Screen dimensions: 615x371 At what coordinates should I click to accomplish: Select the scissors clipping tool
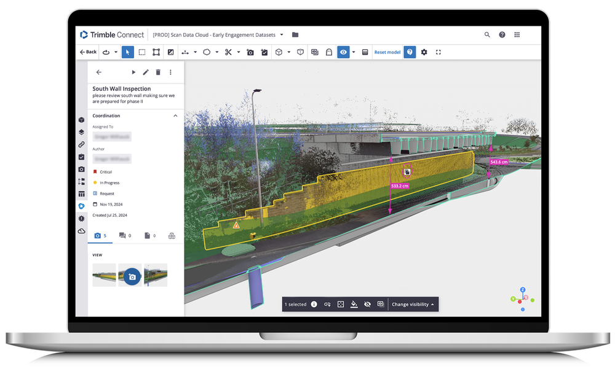point(229,52)
